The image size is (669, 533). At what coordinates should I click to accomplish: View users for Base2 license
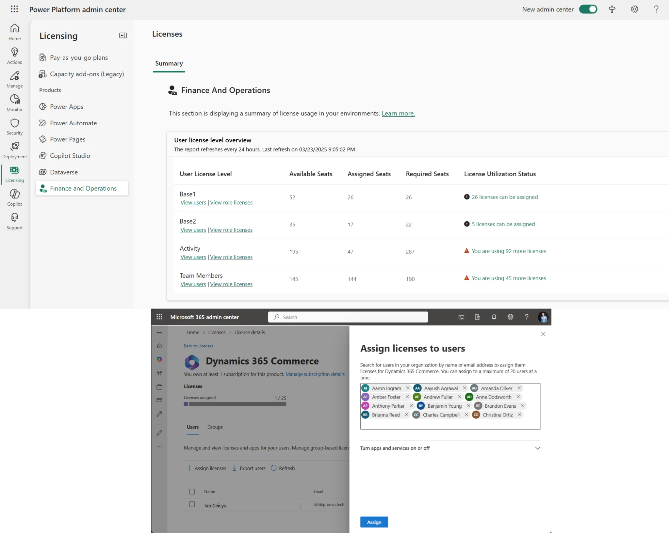point(193,230)
